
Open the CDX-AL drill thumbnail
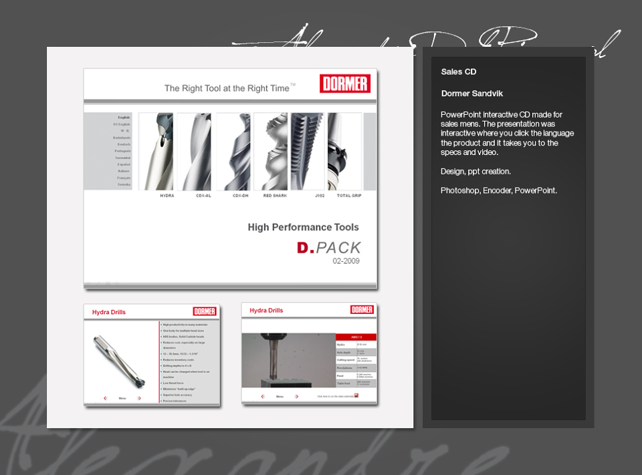pos(194,152)
